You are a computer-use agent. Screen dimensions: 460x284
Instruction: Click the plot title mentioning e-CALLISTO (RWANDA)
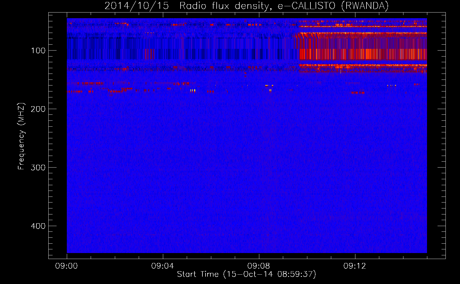click(246, 6)
